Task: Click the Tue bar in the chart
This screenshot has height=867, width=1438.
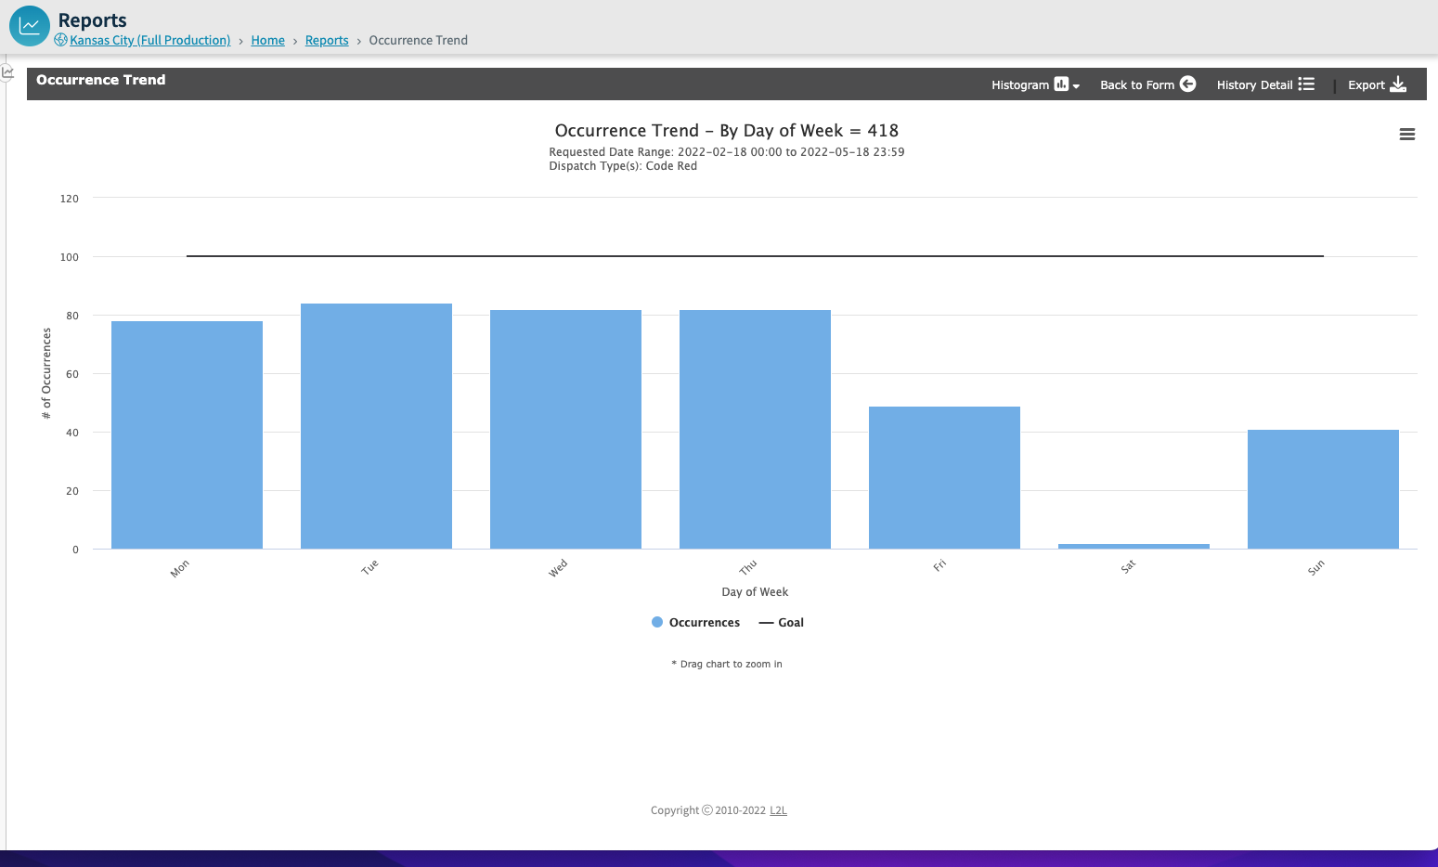Action: tap(376, 426)
